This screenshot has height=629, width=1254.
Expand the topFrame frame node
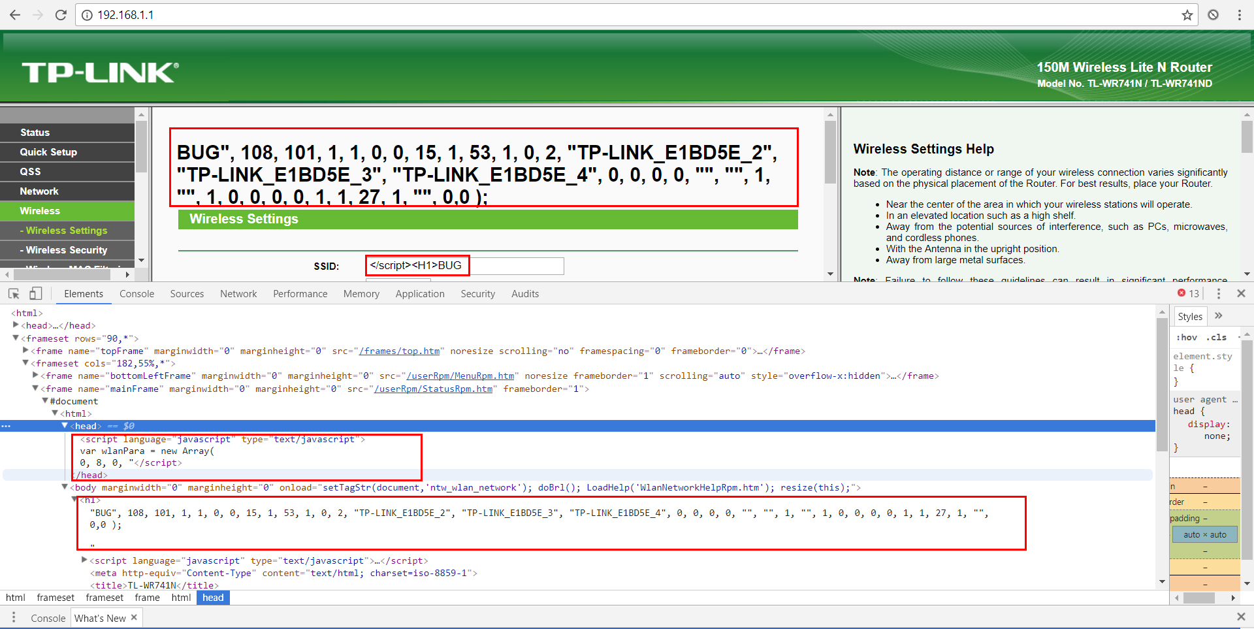pos(25,350)
